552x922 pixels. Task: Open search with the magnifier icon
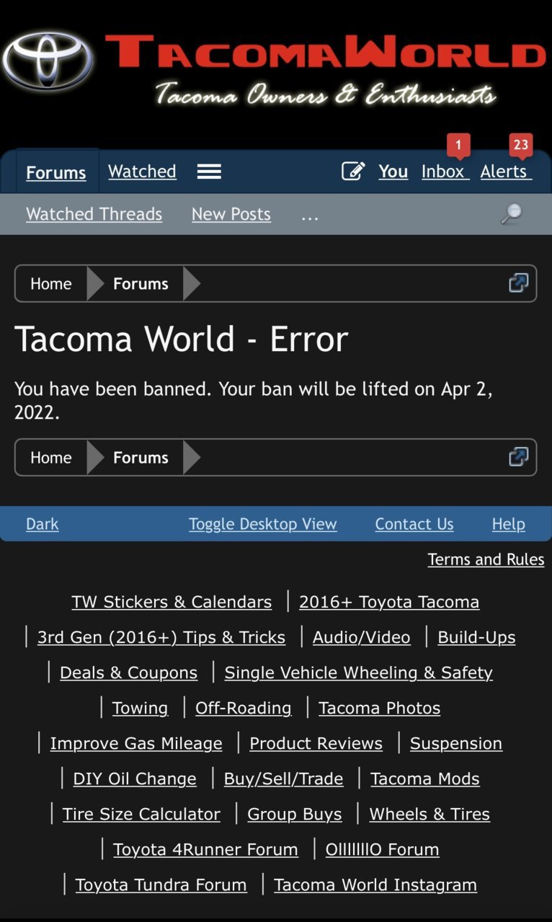pos(511,213)
